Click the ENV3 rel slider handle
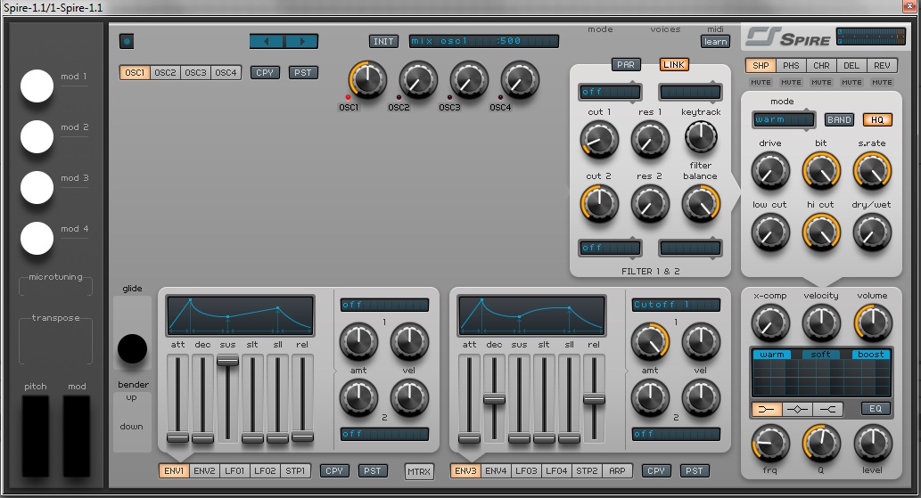 coord(594,399)
